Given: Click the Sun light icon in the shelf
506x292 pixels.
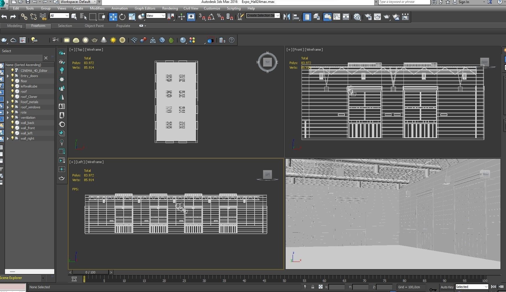Looking at the screenshot, I should click(113, 40).
